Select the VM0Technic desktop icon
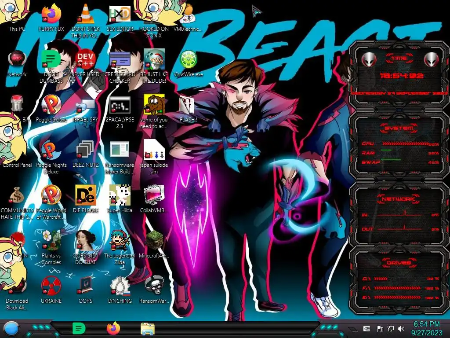This screenshot has height=338, width=450. point(188,17)
